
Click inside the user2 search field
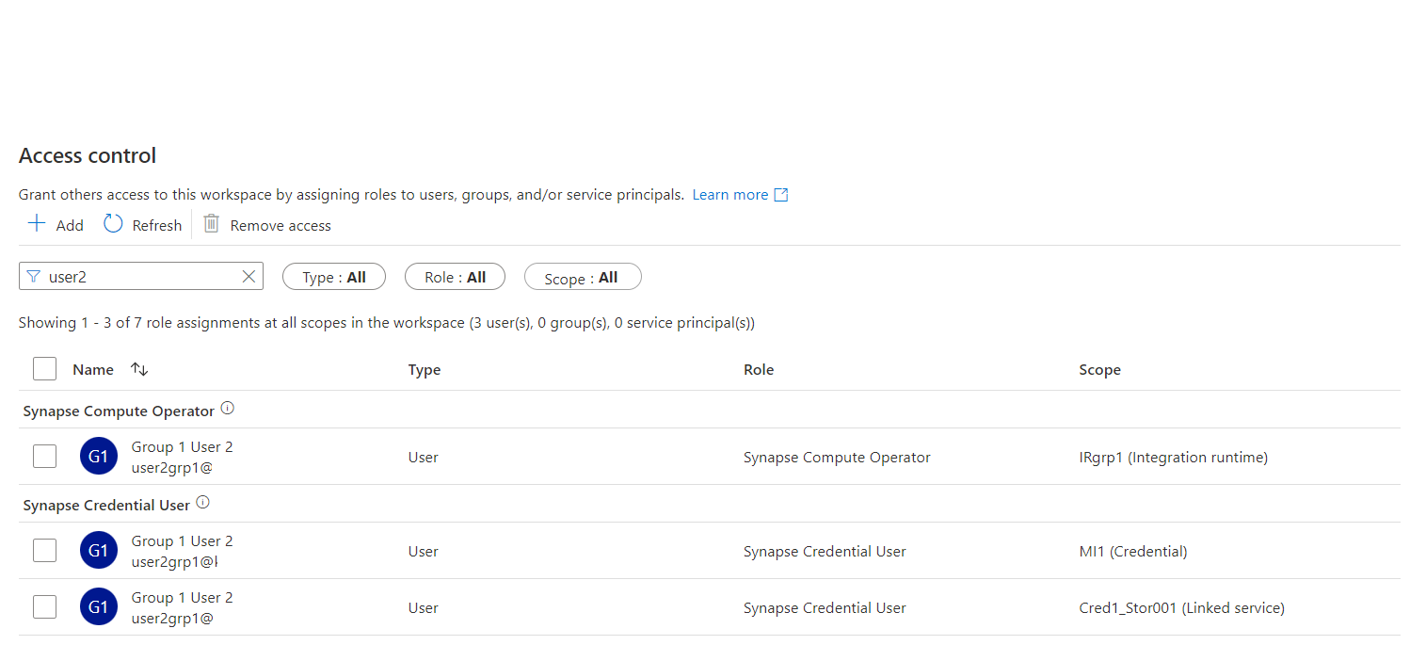click(x=132, y=276)
